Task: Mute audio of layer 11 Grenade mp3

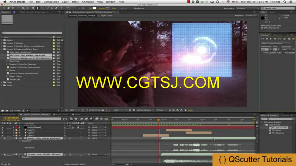Action: [5, 154]
